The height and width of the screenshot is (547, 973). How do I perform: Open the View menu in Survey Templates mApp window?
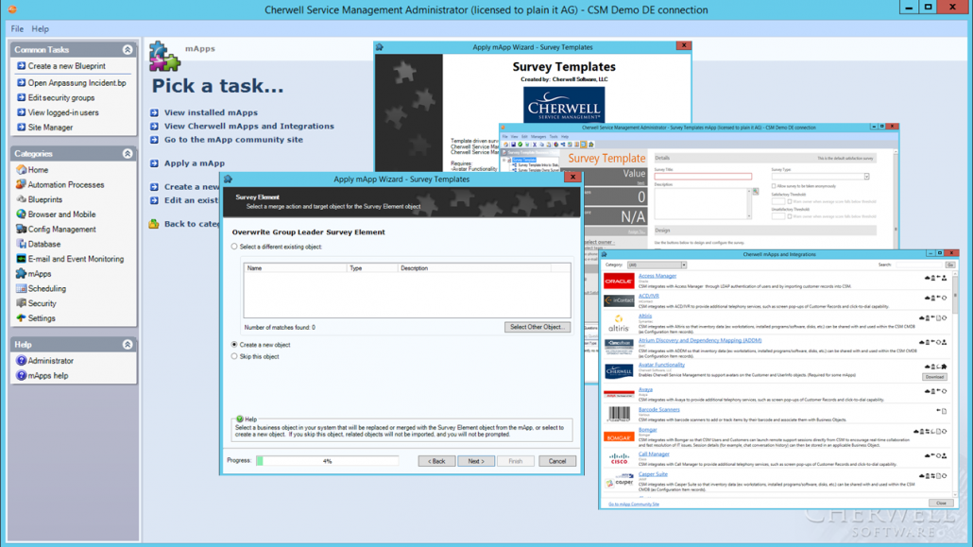click(515, 137)
